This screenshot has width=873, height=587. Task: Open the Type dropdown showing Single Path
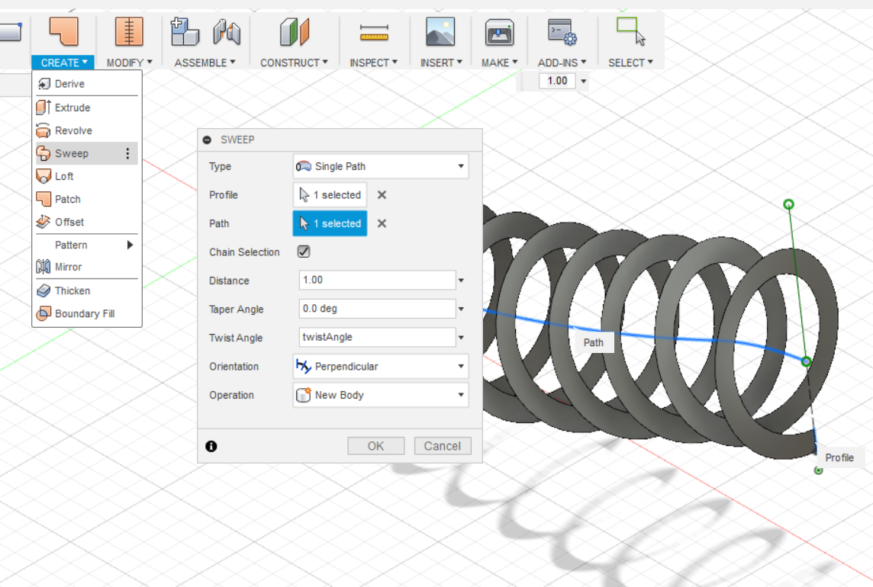379,165
